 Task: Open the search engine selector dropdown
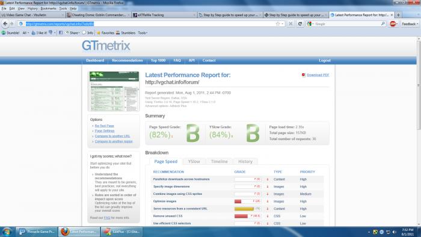coord(310,24)
